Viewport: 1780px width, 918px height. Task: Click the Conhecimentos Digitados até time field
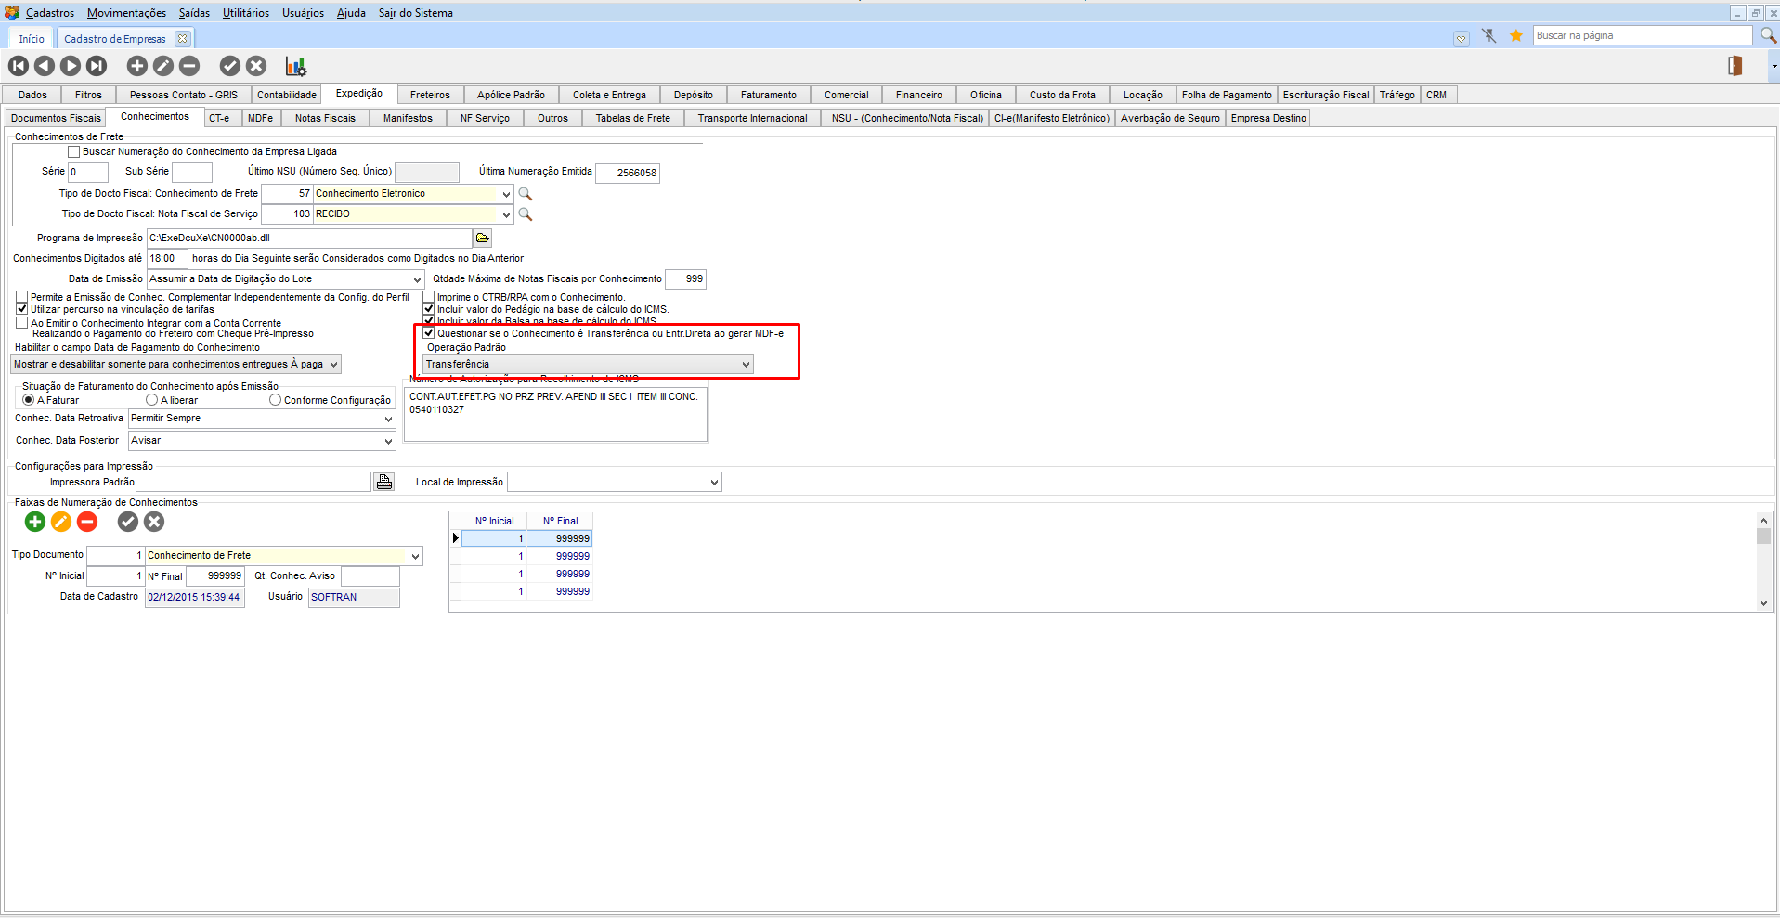167,259
